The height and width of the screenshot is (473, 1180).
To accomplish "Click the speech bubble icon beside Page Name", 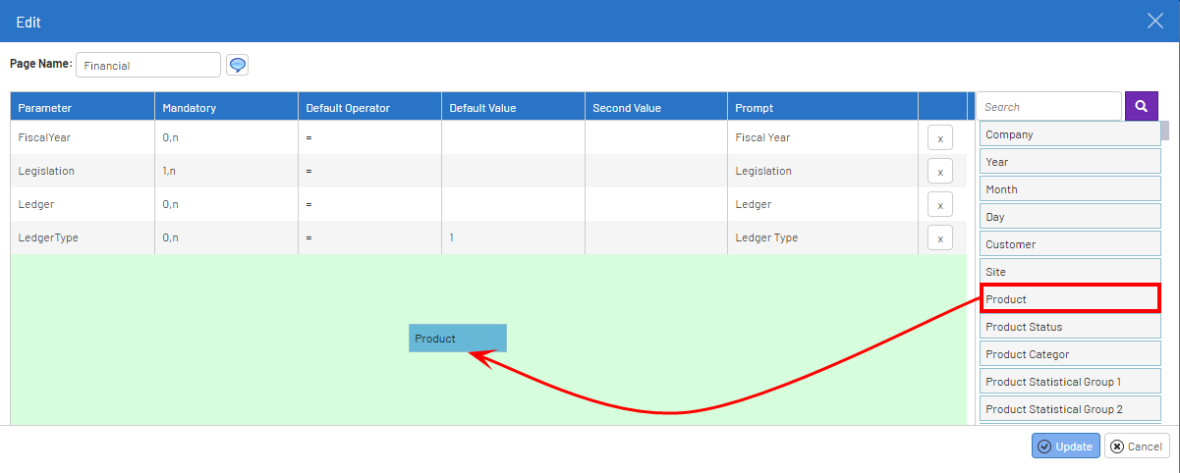I will [x=237, y=65].
